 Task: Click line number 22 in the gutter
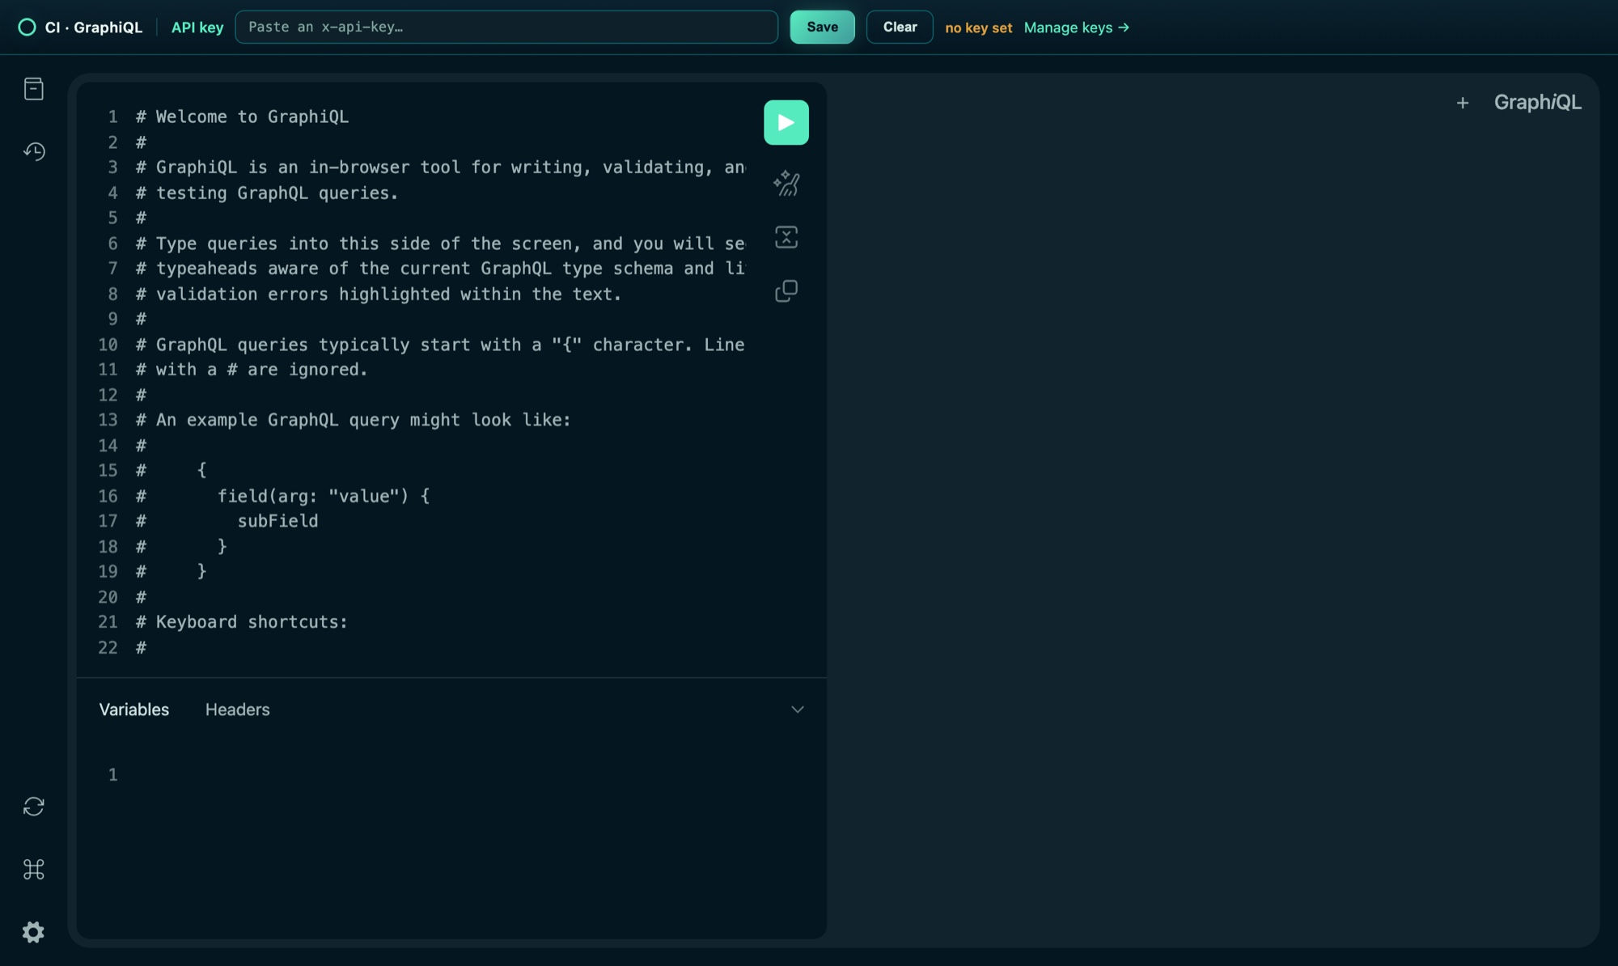click(108, 647)
